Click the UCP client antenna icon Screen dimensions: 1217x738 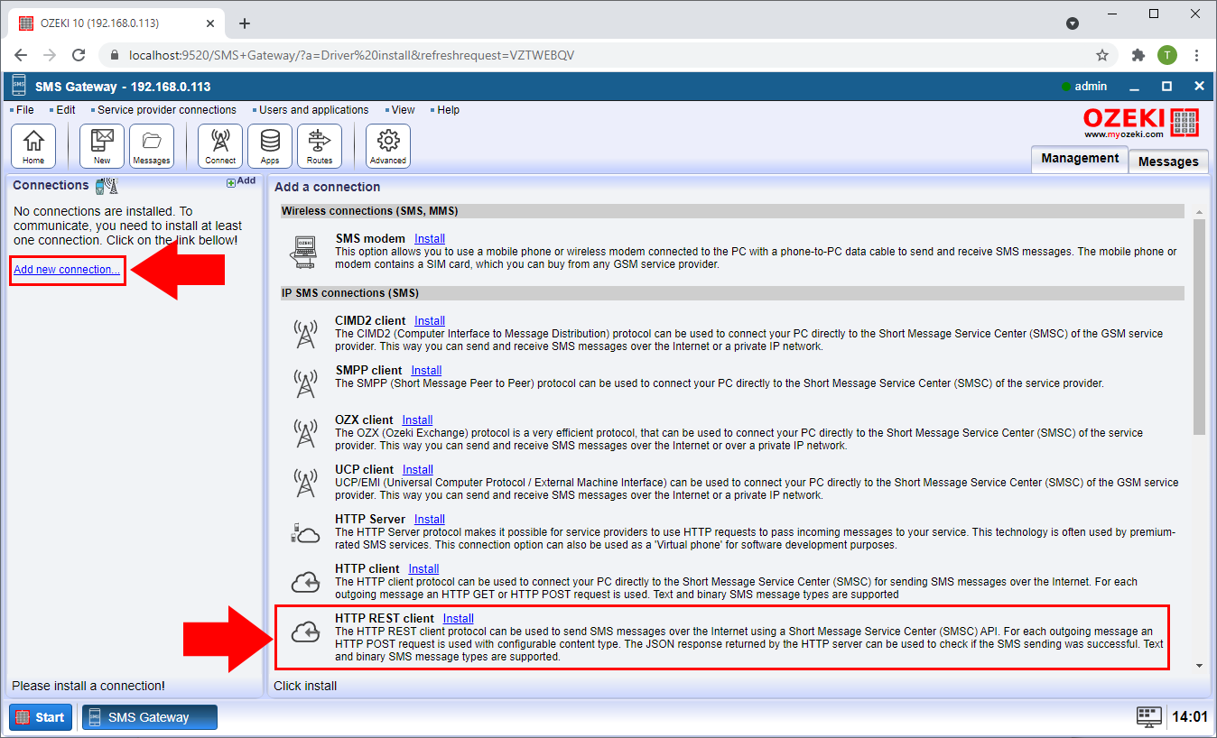point(306,483)
